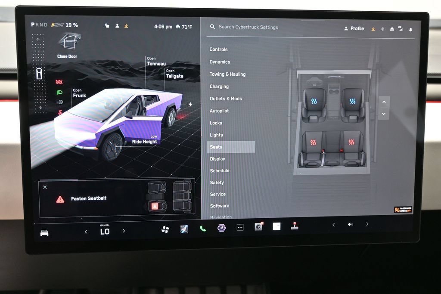The width and height of the screenshot is (441, 294).
Task: Tap the auto high beam indicator icon
Action: coord(59,102)
